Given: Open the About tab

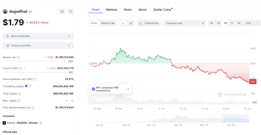Looking at the screenshot, I should pos(142,10).
